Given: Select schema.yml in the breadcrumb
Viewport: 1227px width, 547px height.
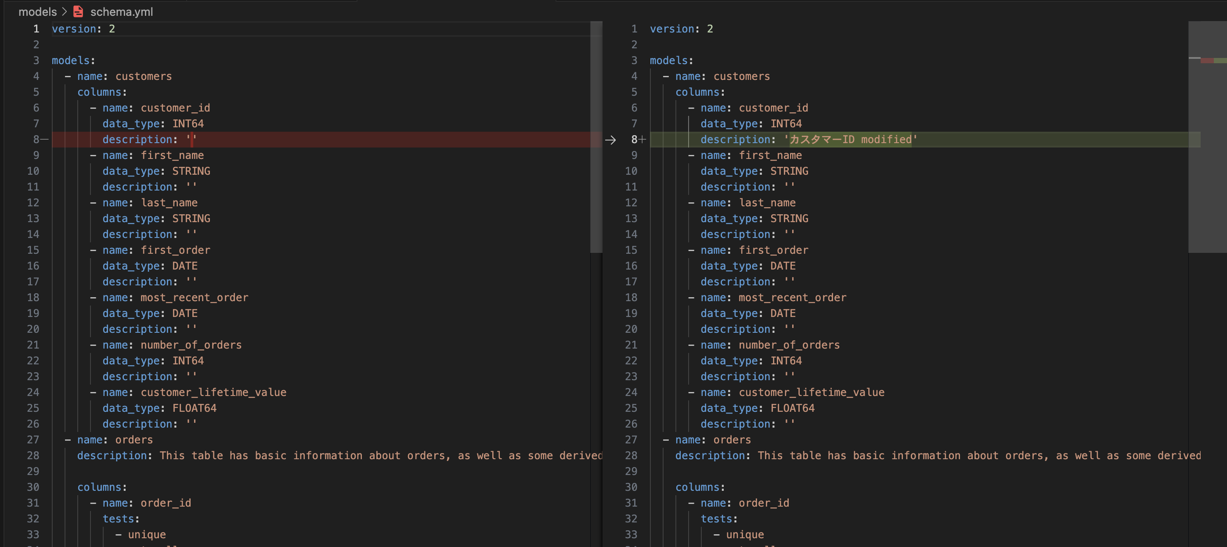Looking at the screenshot, I should click(122, 11).
